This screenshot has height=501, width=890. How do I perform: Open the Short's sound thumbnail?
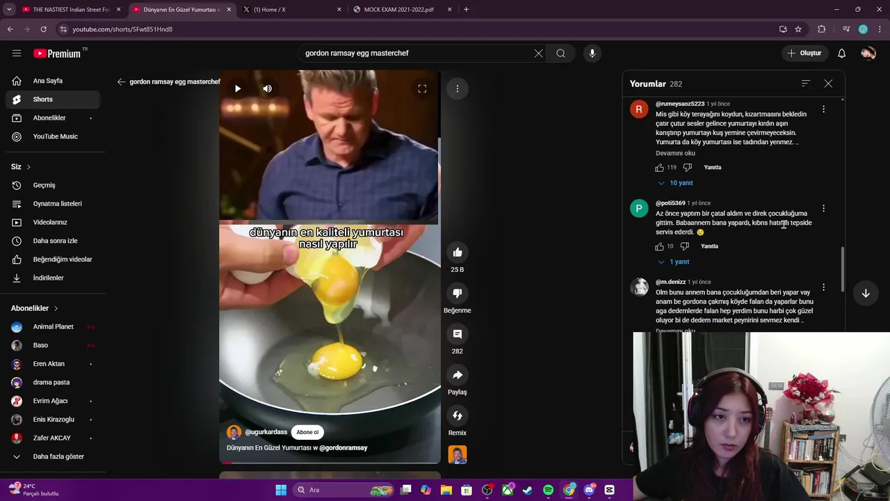(x=457, y=454)
